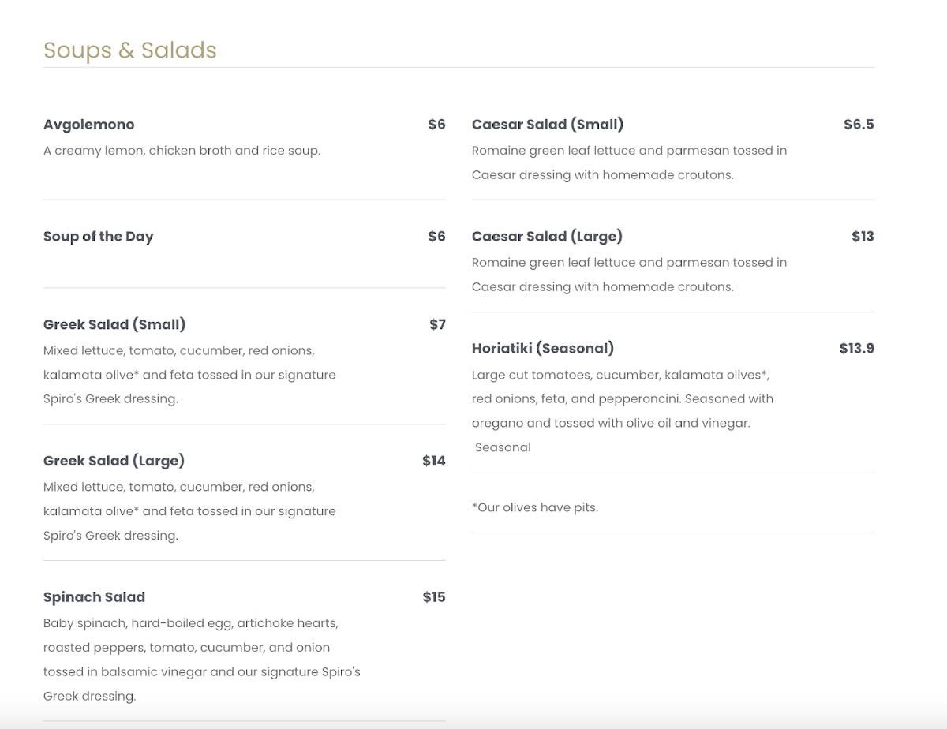Viewport: 947px width, 729px height.
Task: Click the Spinach Salad item title
Action: click(95, 597)
